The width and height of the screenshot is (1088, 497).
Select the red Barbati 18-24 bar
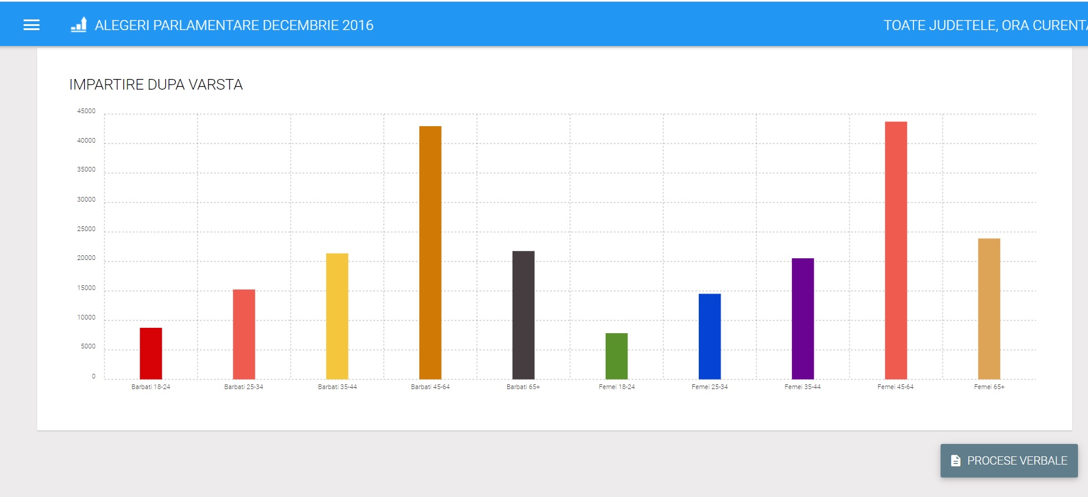(x=150, y=353)
